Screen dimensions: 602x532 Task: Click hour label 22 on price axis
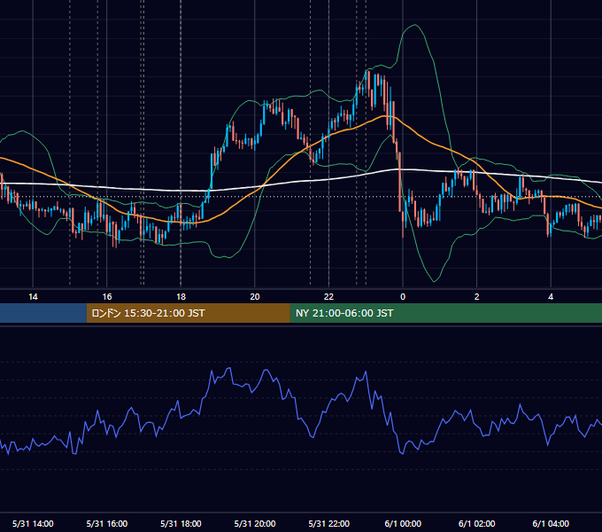tap(328, 297)
